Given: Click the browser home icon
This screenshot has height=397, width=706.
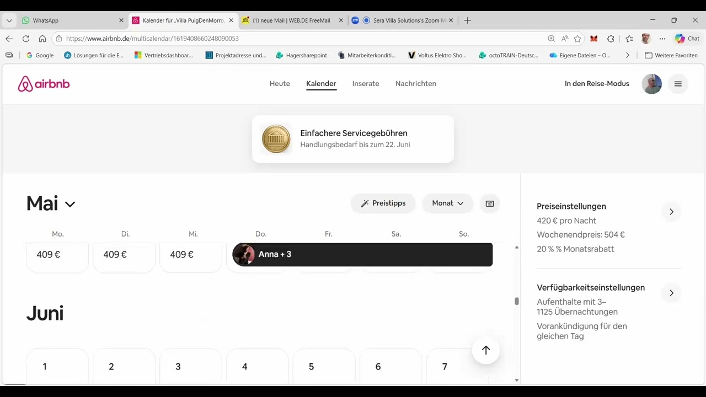Looking at the screenshot, I should click(x=42, y=39).
